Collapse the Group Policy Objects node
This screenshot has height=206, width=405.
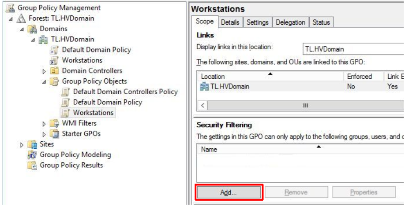[44, 81]
